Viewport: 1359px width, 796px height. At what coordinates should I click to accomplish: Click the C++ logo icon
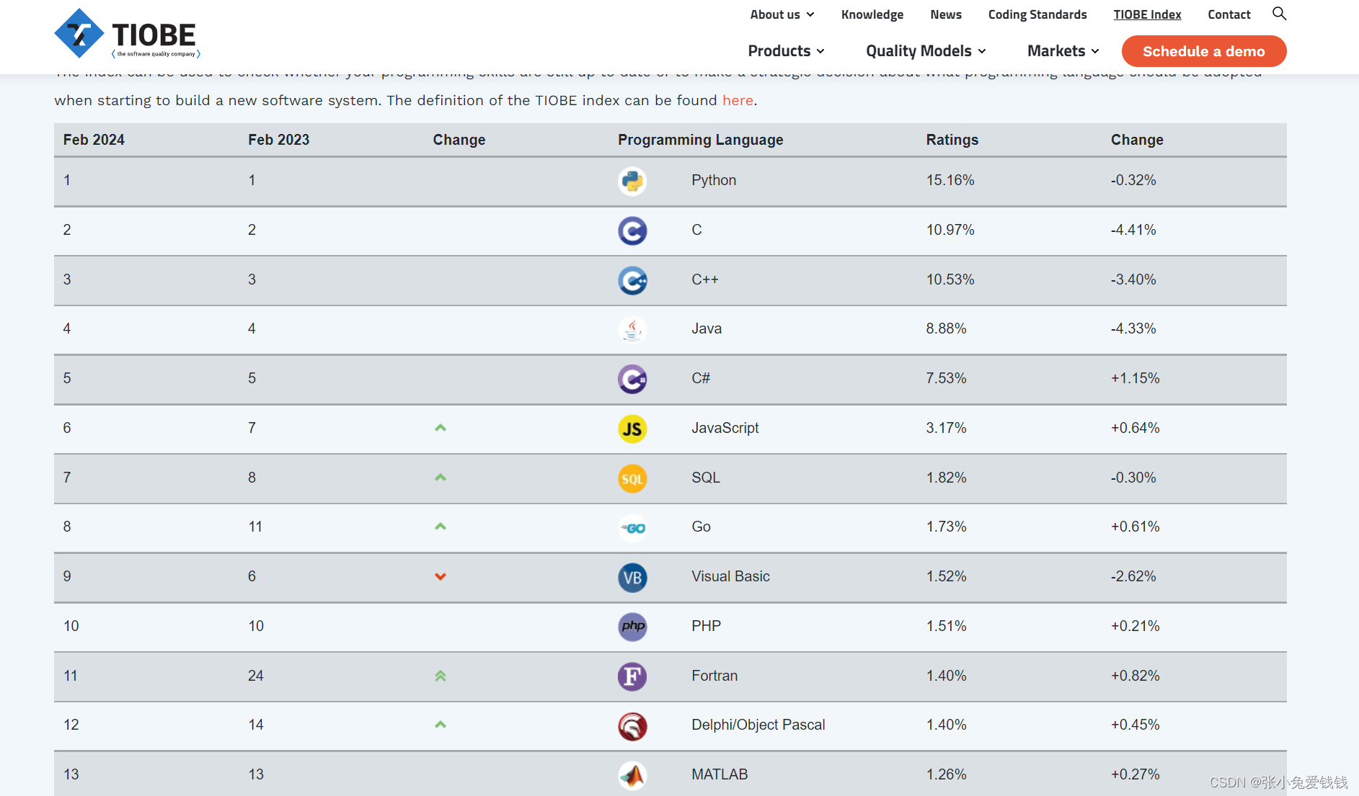coord(632,280)
